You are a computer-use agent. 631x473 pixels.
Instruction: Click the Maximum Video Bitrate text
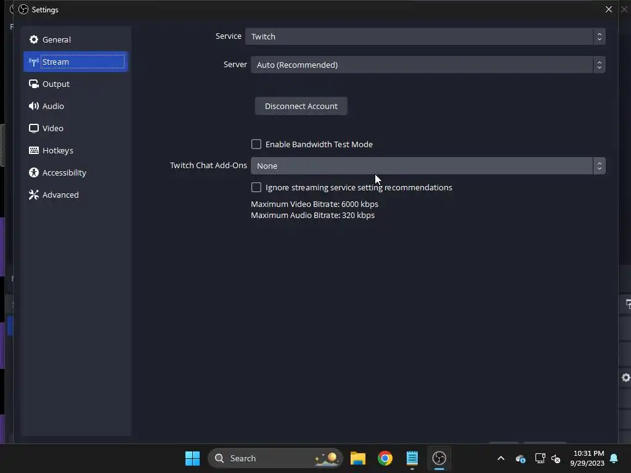tap(315, 204)
